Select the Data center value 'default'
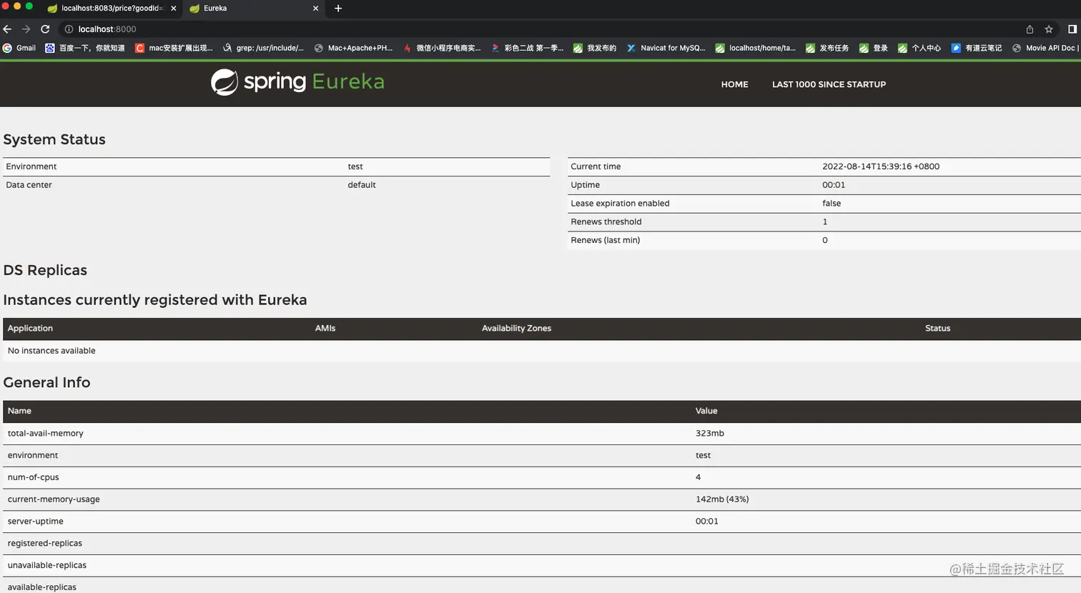The width and height of the screenshot is (1081, 593). [x=362, y=185]
